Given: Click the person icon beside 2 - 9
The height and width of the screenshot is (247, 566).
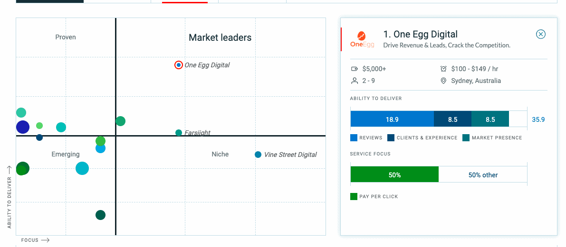Looking at the screenshot, I should (x=355, y=81).
